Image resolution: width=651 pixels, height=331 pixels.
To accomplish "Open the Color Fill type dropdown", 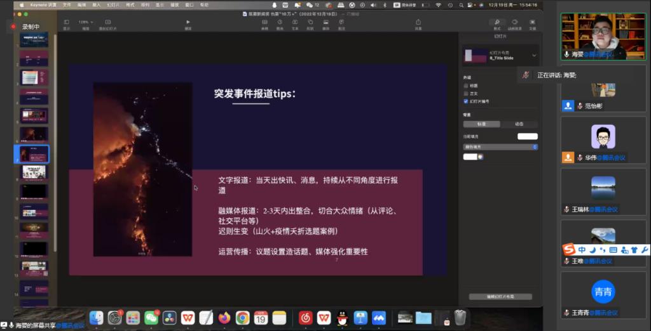I will [500, 146].
